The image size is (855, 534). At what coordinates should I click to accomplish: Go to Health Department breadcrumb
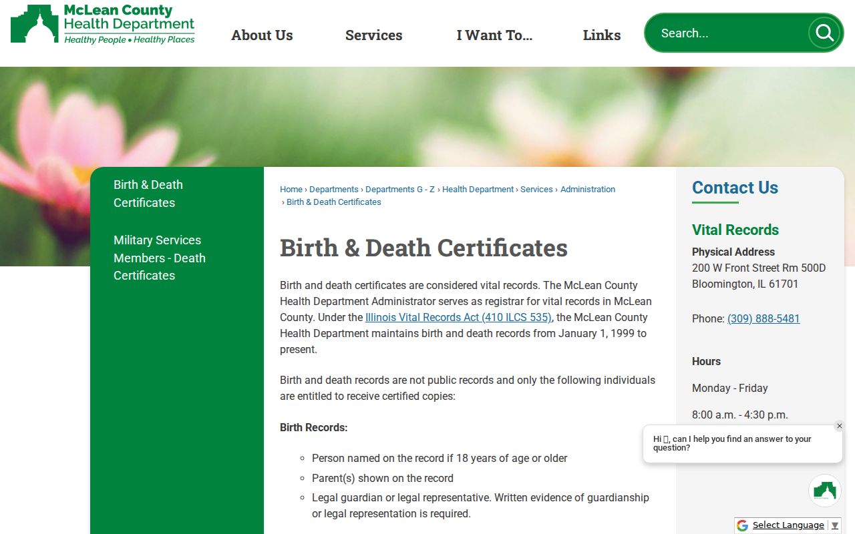pos(478,190)
